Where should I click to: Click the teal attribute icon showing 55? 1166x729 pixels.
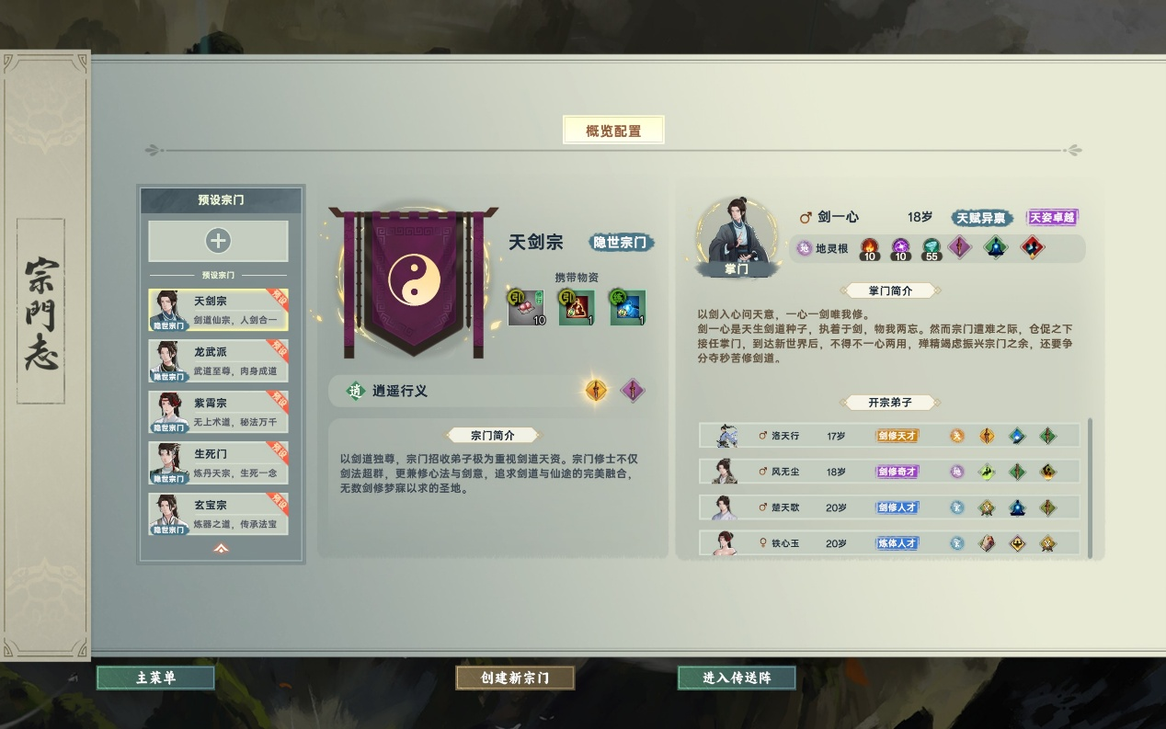click(x=932, y=248)
